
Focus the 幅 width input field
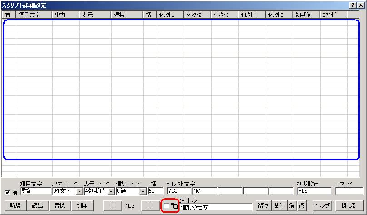[155, 191]
